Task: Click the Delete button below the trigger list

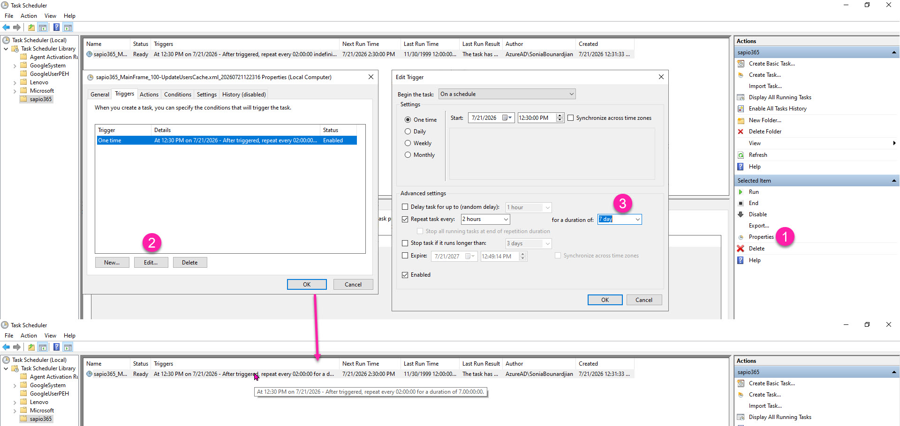Action: [x=190, y=263]
